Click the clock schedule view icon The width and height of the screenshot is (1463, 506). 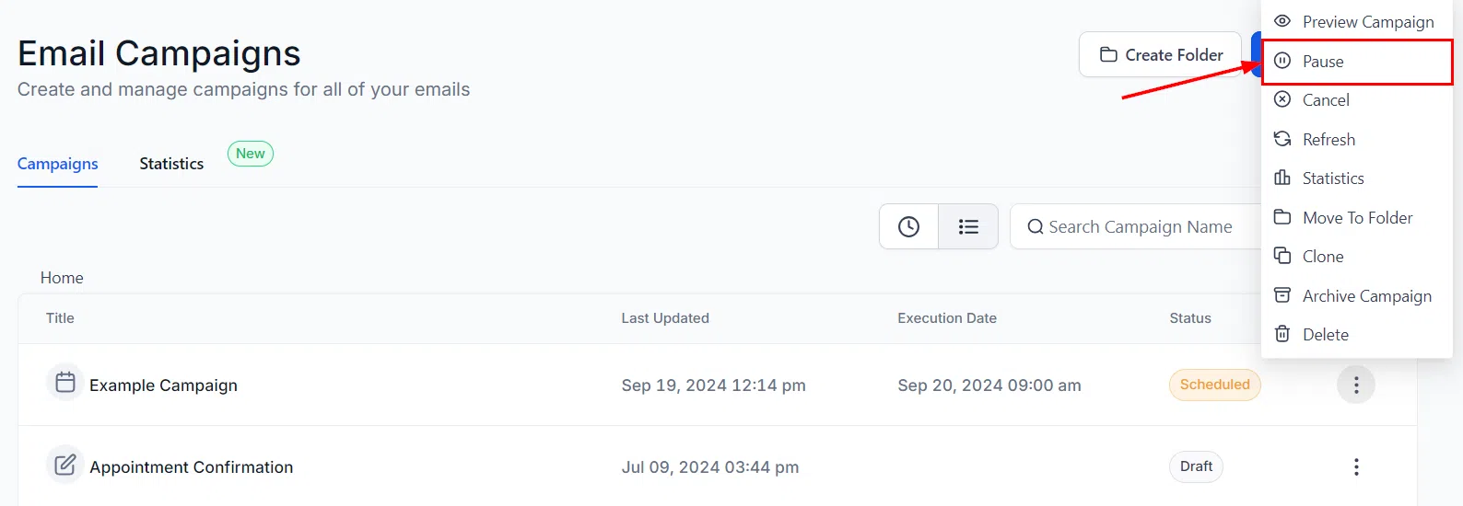pos(908,226)
